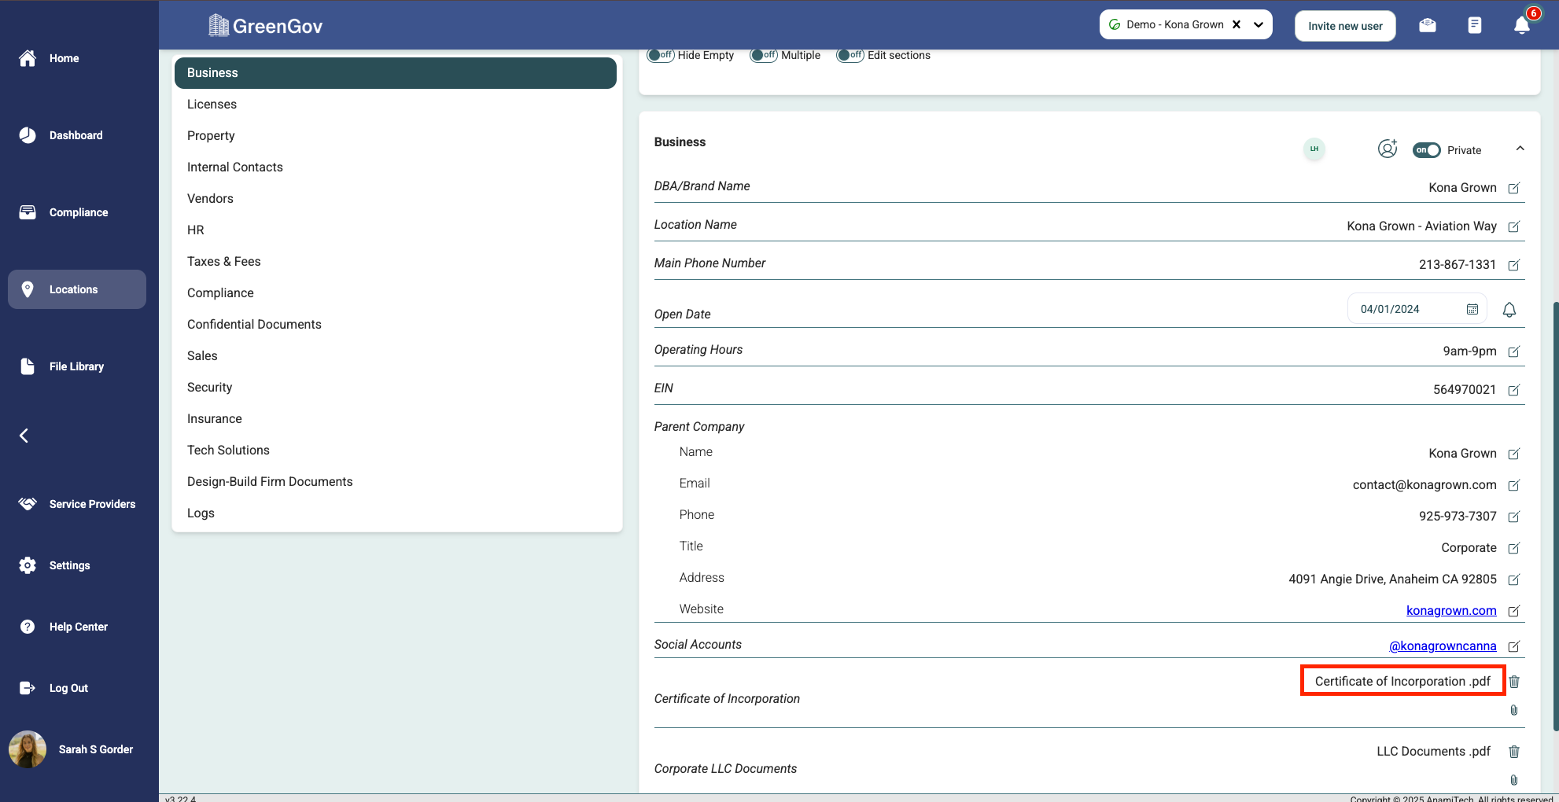Attach a file to Certificate of Incorporation
Image resolution: width=1559 pixels, height=802 pixels.
coord(1514,711)
